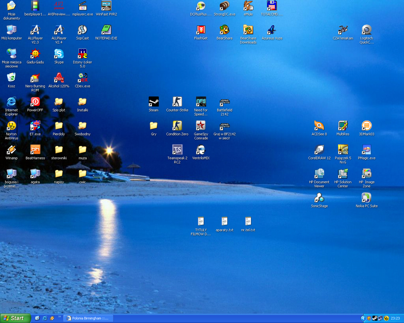Select the Battlefield 2142 shortcut

click(224, 102)
